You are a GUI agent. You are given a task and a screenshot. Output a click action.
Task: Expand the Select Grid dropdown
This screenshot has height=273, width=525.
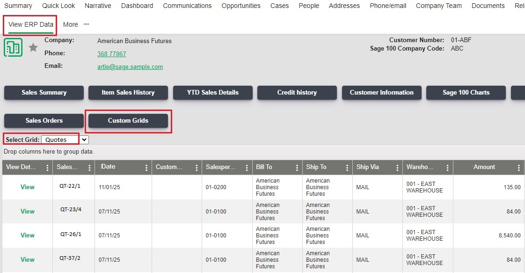[65, 140]
